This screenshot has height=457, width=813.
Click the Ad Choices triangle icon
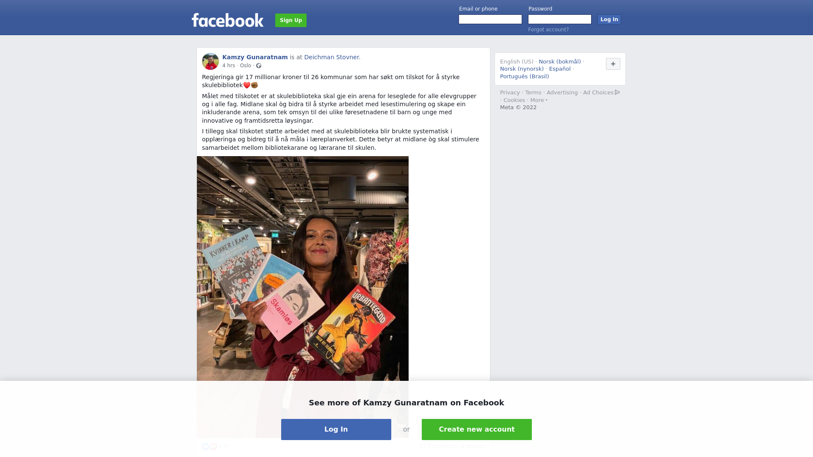(617, 92)
